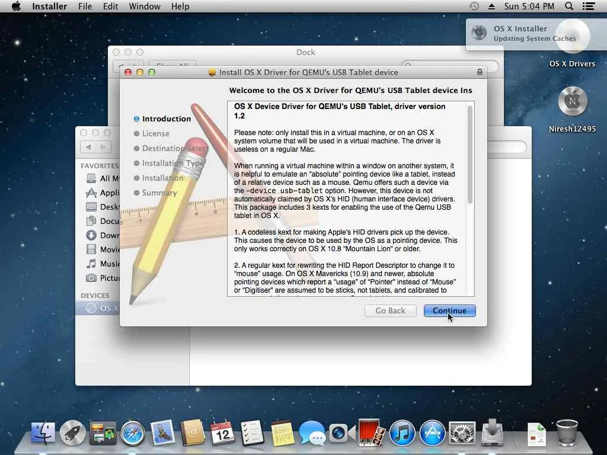Select the Installation Type step
This screenshot has width=607, height=455.
coord(169,164)
